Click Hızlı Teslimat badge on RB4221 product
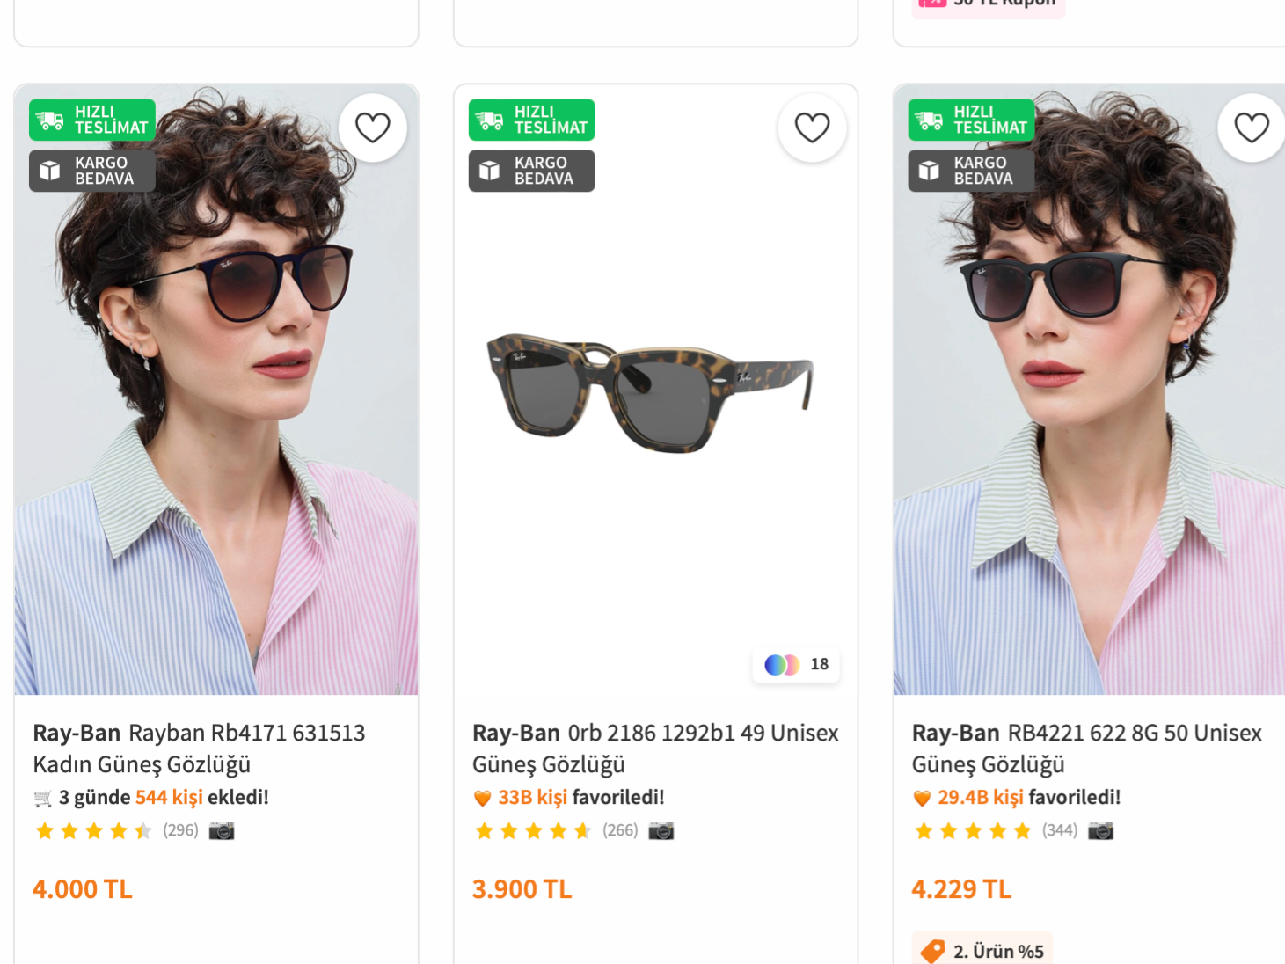 tap(971, 120)
